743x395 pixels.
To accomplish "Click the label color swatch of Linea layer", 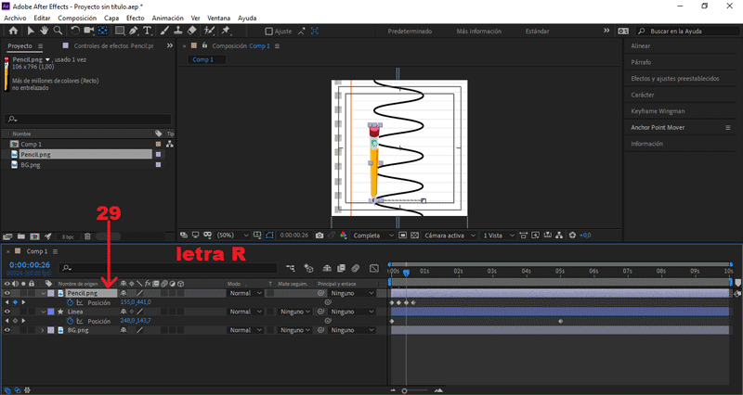I will point(51,312).
